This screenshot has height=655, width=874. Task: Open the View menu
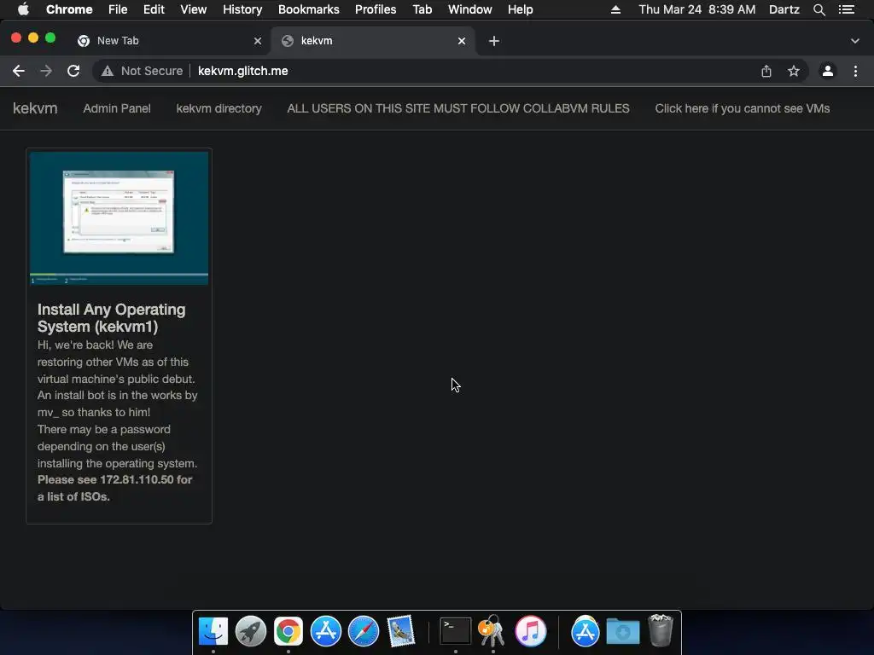[194, 9]
